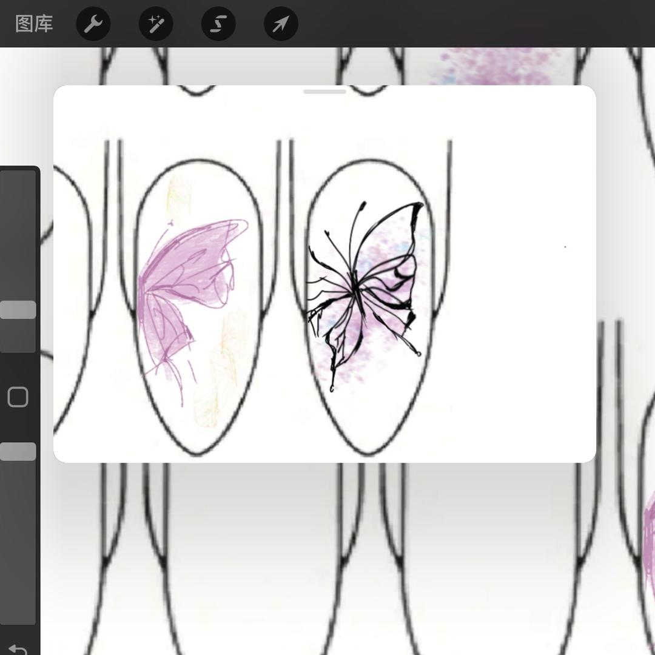Click the brush opacity slider handle
The width and height of the screenshot is (655, 655).
click(18, 452)
